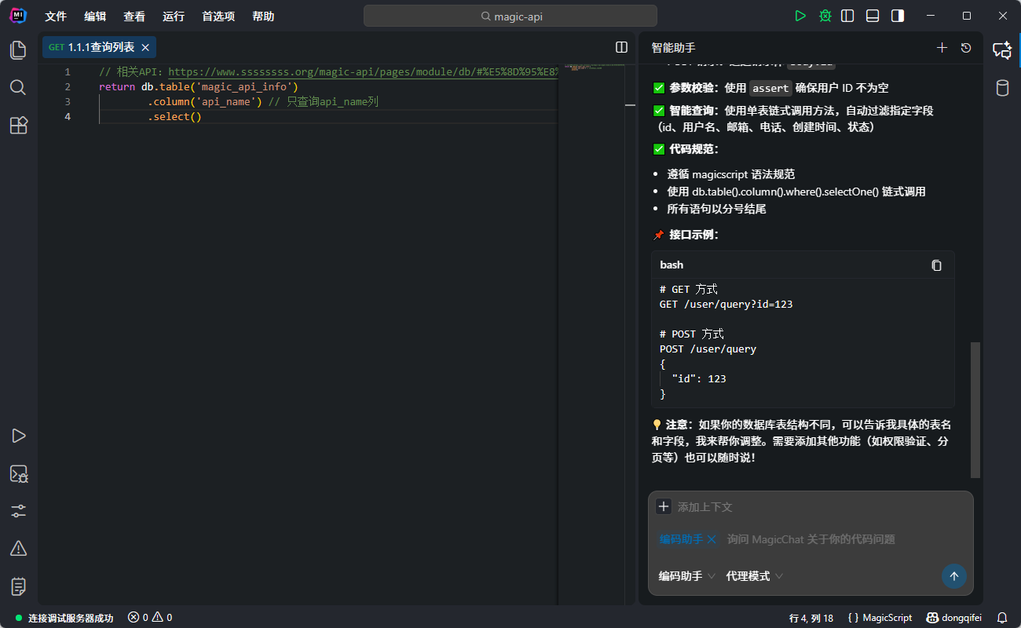1021x628 pixels.
Task: Click the add context plus icon
Action: pyautogui.click(x=664, y=506)
